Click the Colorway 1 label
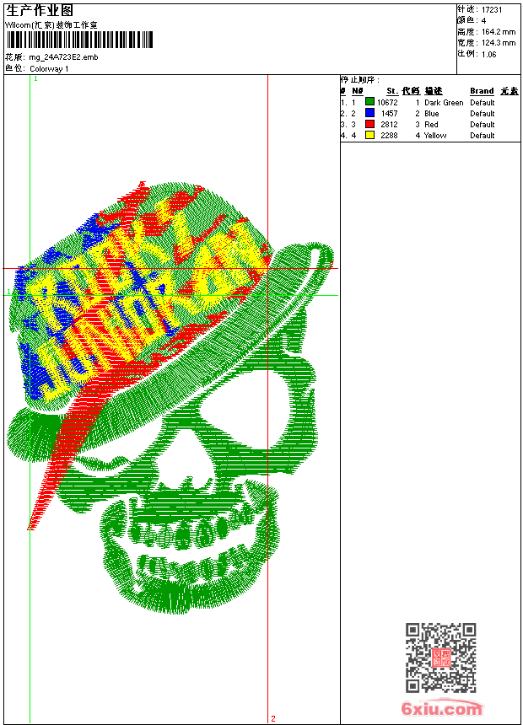Image resolution: width=523 pixels, height=725 pixels. click(x=49, y=69)
